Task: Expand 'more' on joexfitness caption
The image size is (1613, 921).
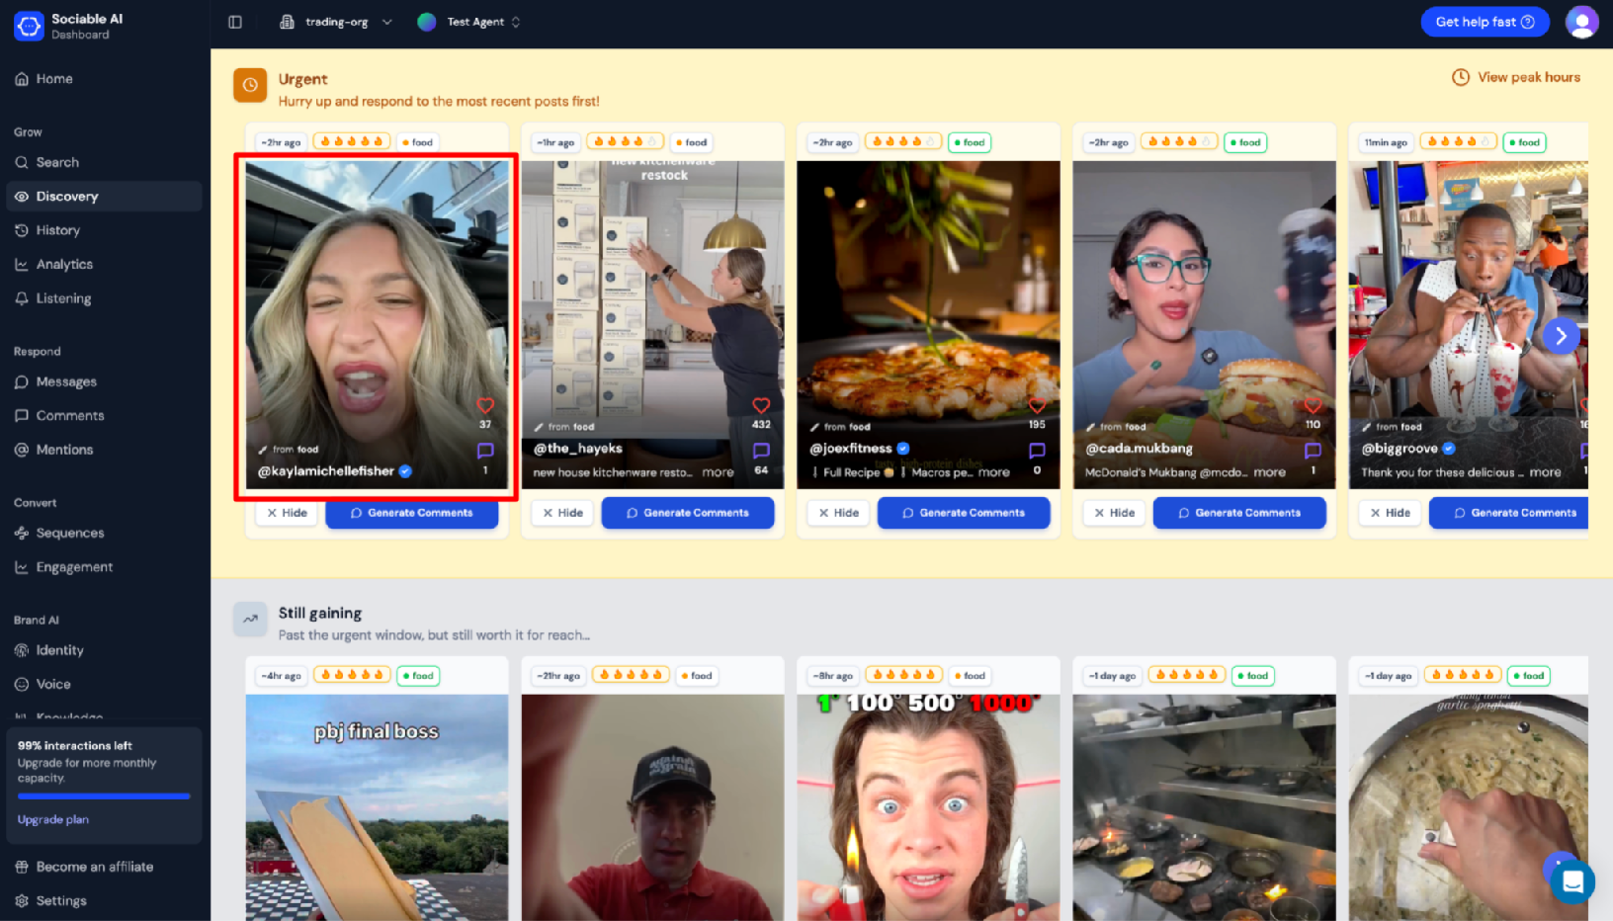Action: (x=993, y=472)
